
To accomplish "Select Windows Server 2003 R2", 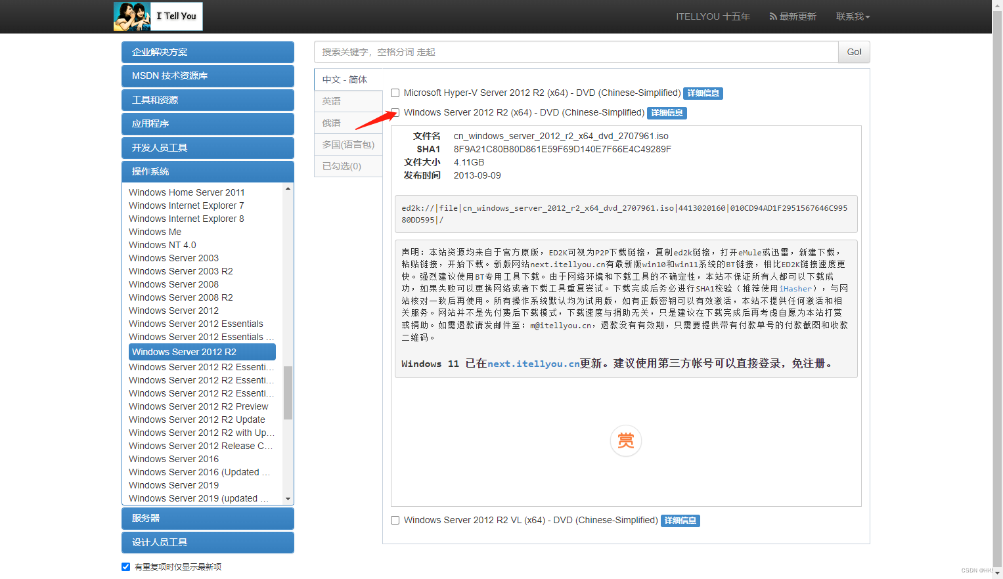I will click(x=181, y=271).
